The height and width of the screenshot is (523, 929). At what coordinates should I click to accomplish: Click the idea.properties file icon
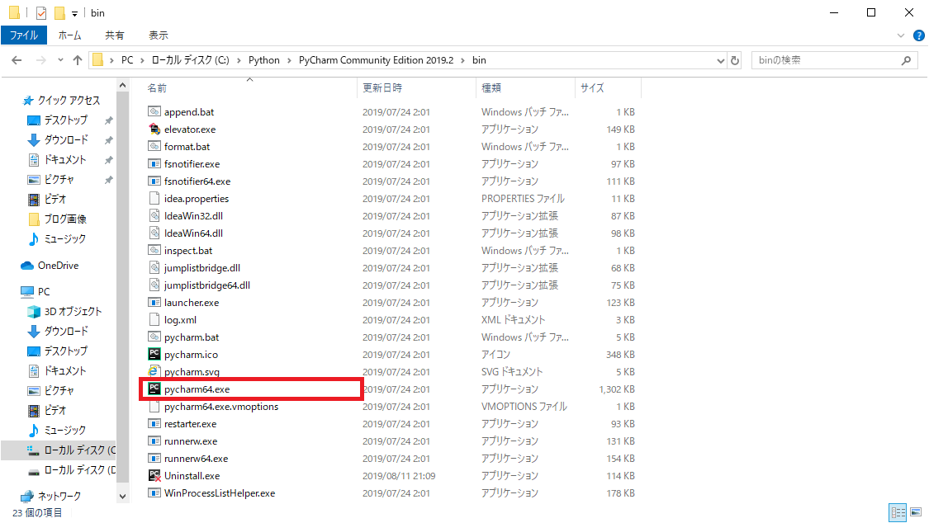coord(154,198)
